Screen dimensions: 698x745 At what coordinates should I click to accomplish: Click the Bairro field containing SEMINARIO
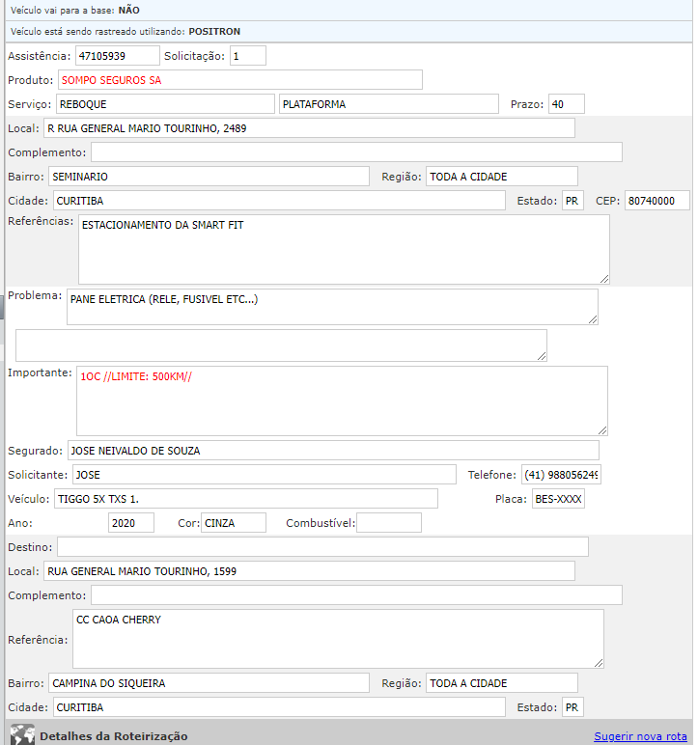(209, 177)
